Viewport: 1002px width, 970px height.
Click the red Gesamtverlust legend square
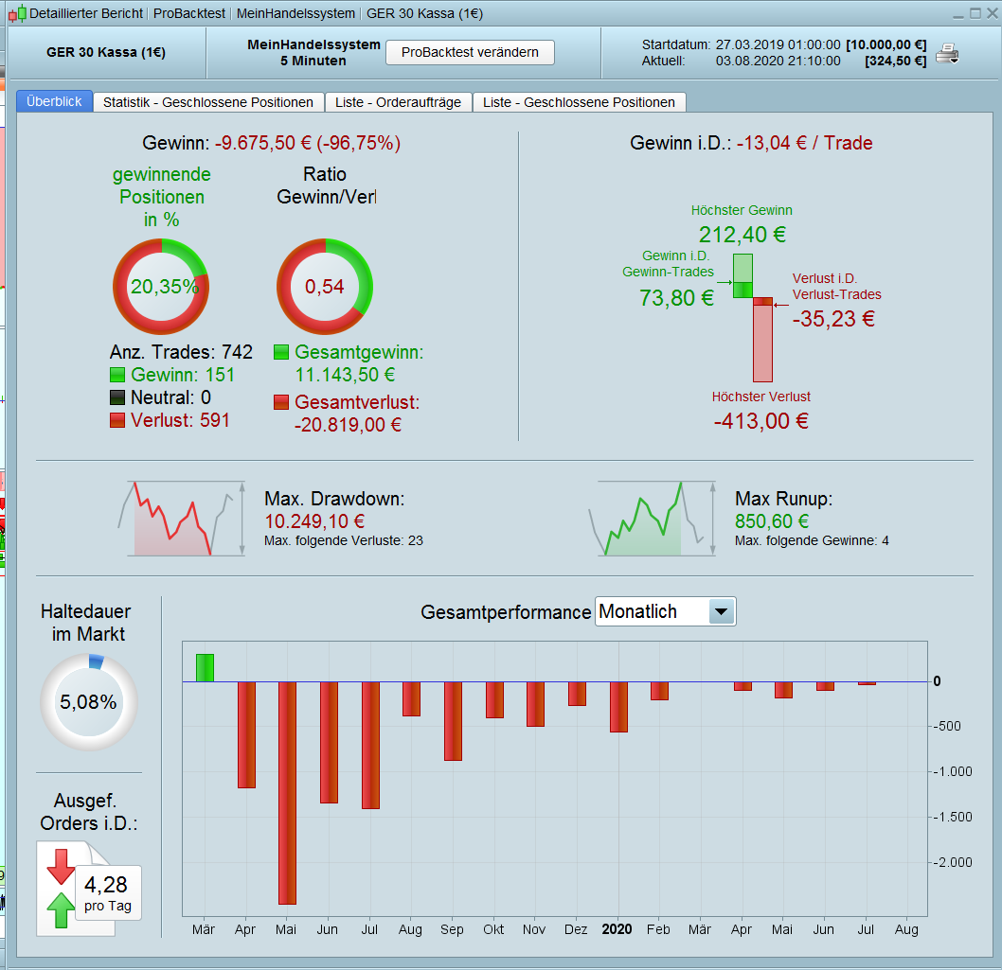click(x=281, y=402)
